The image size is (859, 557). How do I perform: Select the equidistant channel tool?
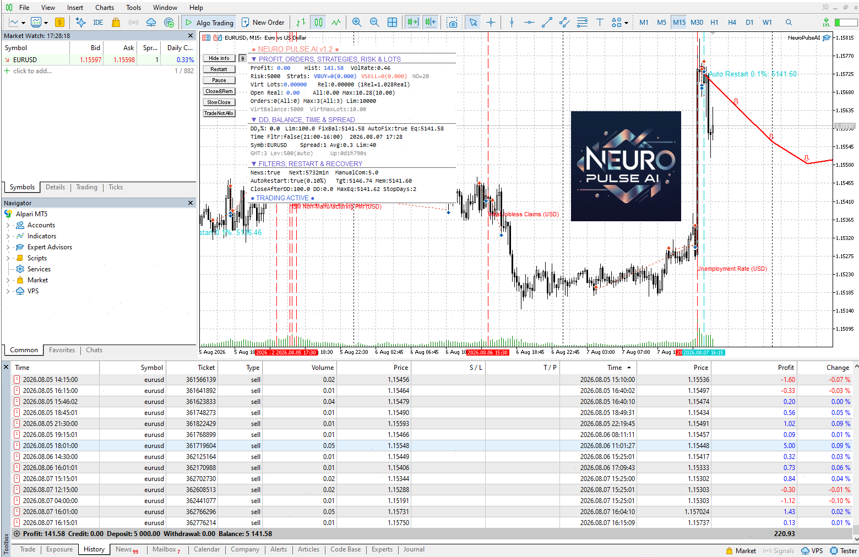[564, 23]
